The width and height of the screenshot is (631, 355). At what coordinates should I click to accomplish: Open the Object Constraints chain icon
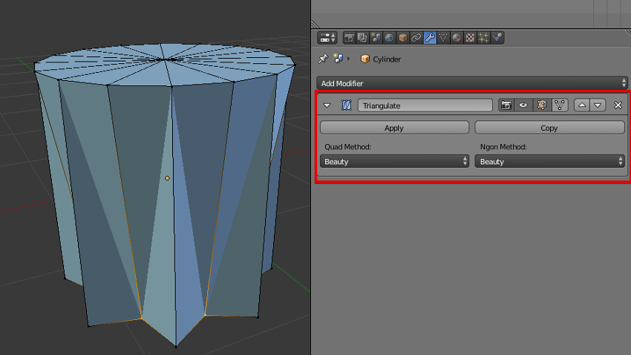tap(416, 37)
